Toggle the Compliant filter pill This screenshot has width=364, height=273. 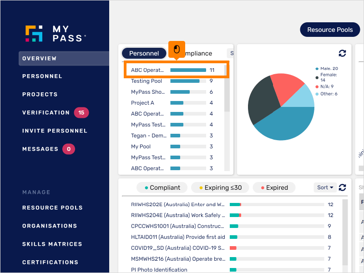coord(162,187)
